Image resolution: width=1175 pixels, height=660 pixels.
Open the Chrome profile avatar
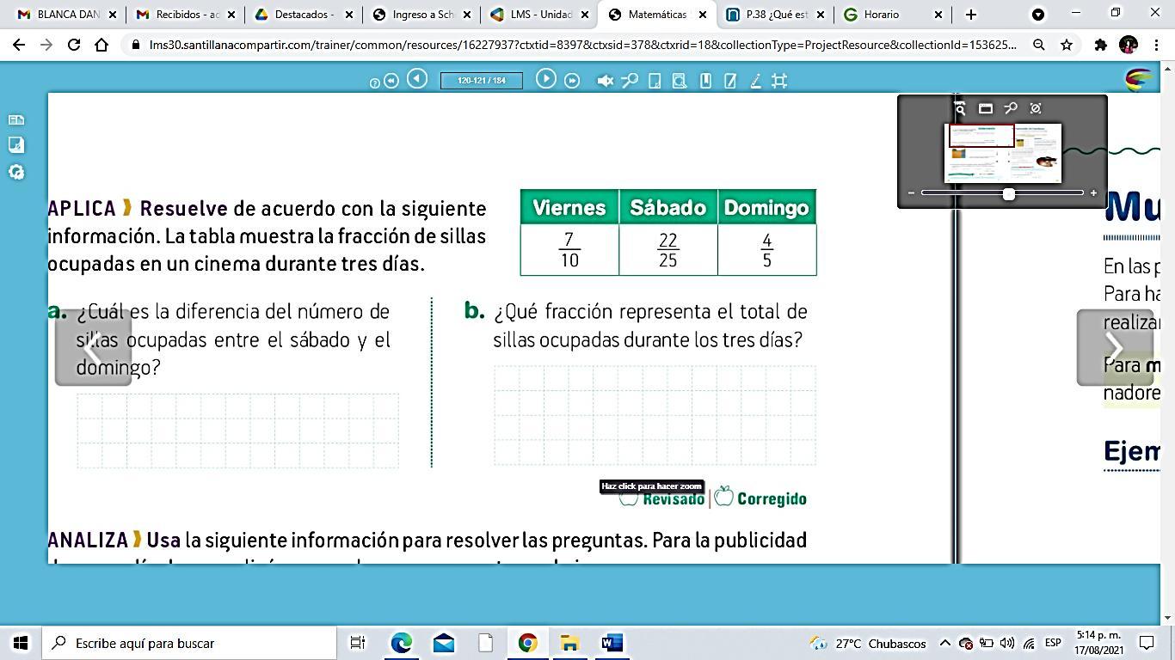pyautogui.click(x=1128, y=45)
